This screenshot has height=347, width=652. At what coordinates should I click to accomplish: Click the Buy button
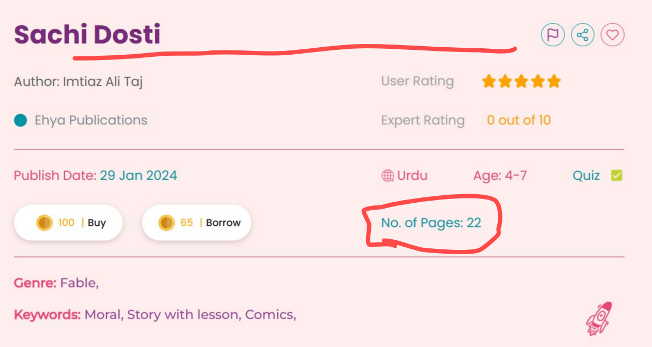[x=97, y=223]
